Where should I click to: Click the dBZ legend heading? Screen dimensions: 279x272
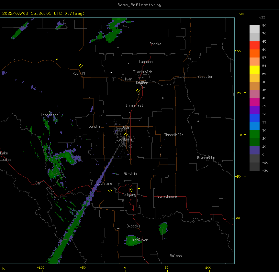point(262,17)
